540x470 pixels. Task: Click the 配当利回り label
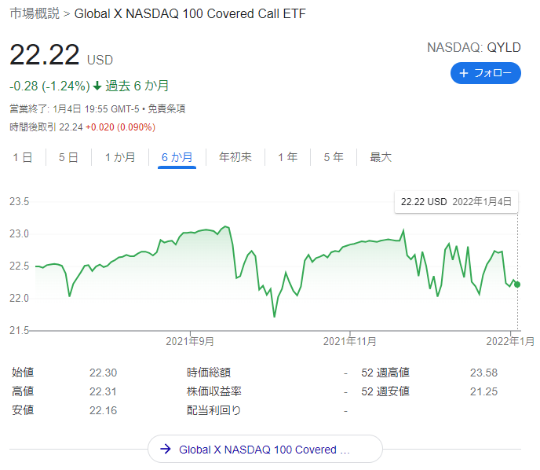click(x=213, y=410)
